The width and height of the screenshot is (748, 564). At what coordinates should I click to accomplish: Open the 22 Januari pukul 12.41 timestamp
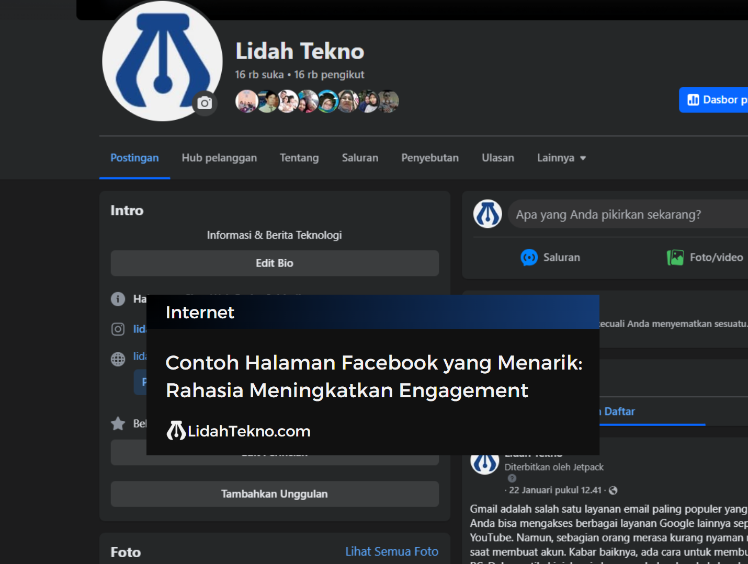pyautogui.click(x=555, y=490)
